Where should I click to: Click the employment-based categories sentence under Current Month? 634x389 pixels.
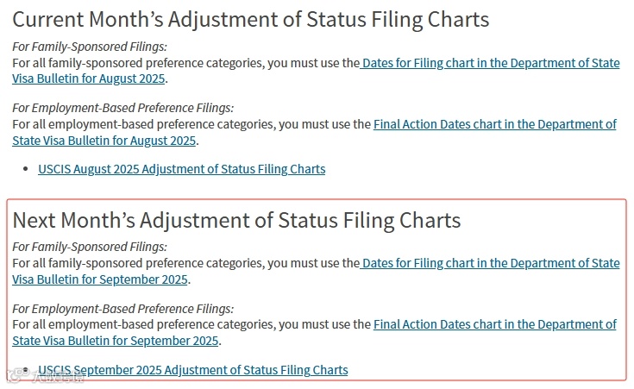pyautogui.click(x=191, y=124)
